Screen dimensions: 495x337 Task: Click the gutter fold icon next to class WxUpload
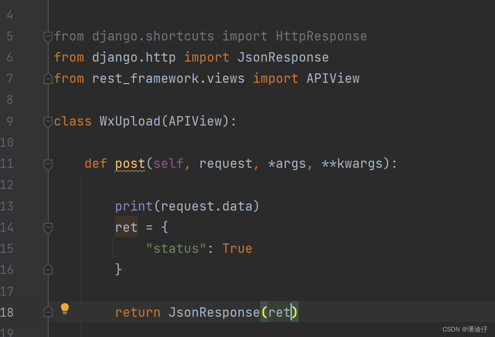(48, 121)
